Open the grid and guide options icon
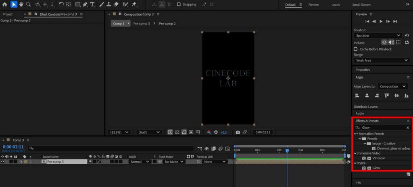The image size is (413, 187). pos(198,132)
